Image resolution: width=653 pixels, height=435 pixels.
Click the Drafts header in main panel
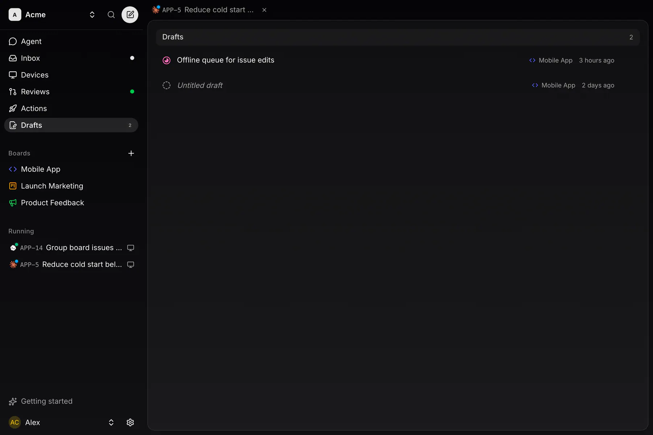pyautogui.click(x=398, y=37)
